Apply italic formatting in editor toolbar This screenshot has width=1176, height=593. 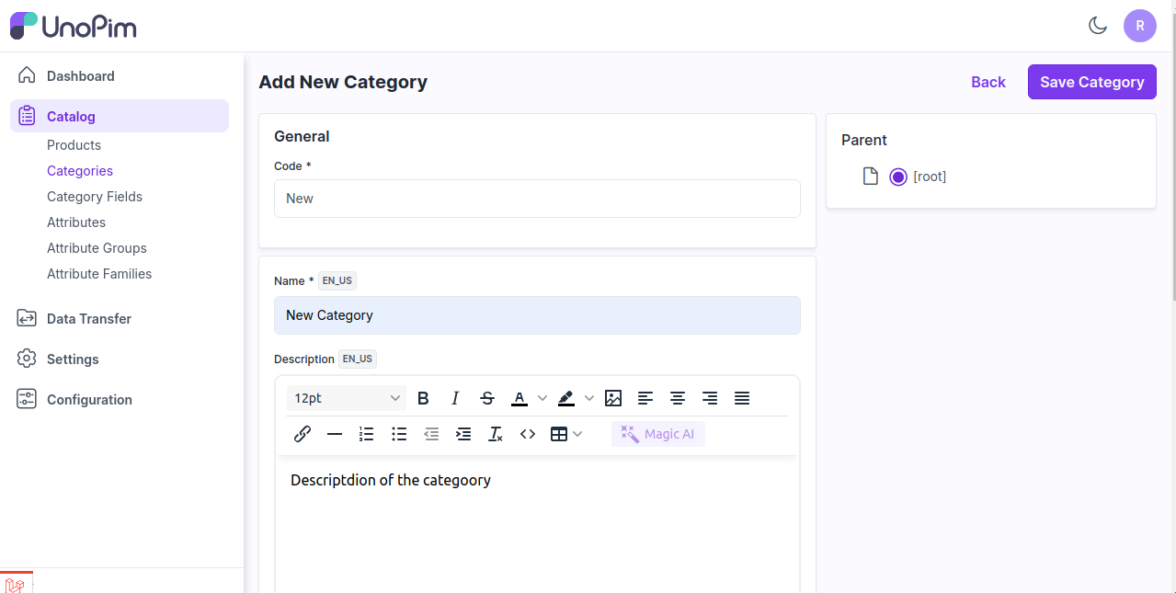[x=455, y=398]
